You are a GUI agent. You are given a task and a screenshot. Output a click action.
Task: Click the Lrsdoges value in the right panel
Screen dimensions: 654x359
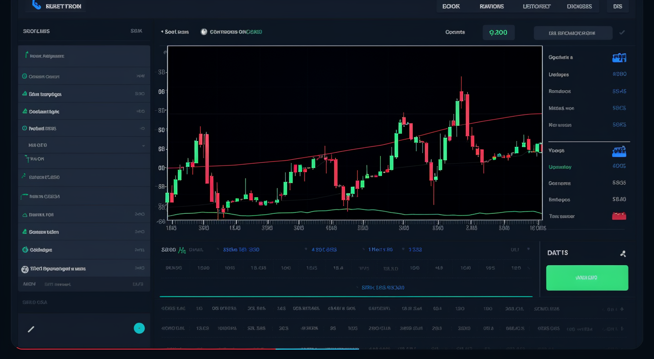(x=619, y=74)
